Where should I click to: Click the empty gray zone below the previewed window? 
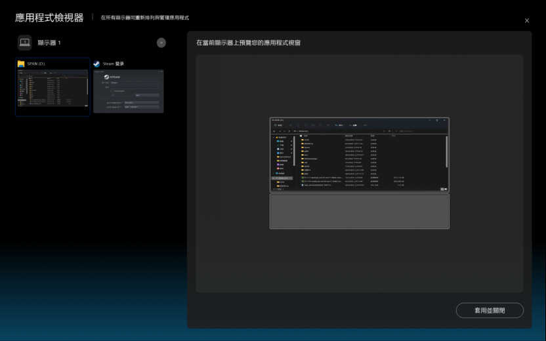pos(359,211)
